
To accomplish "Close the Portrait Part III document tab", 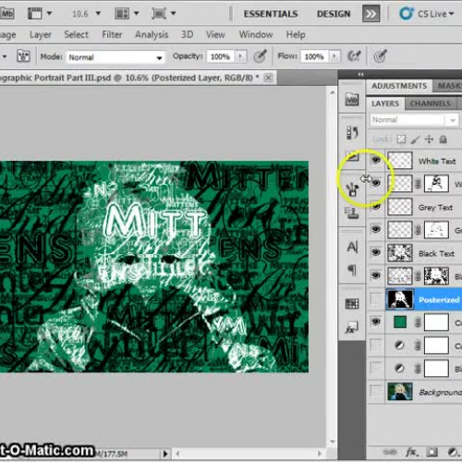I will [269, 78].
